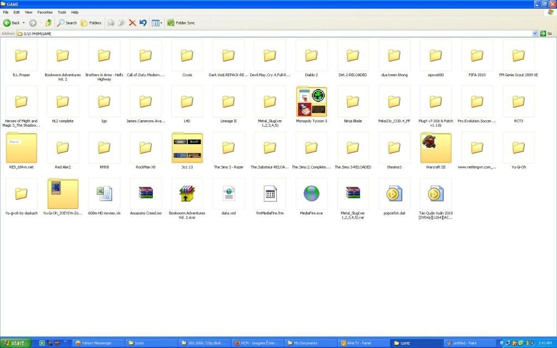Select the B.L.Proper folder

pos(21,59)
